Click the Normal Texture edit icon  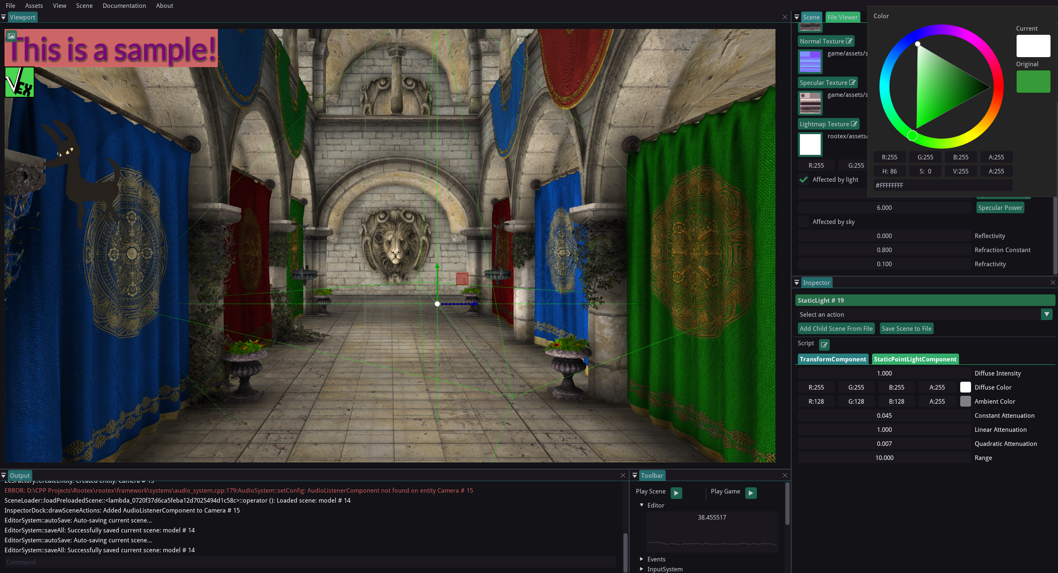click(849, 41)
